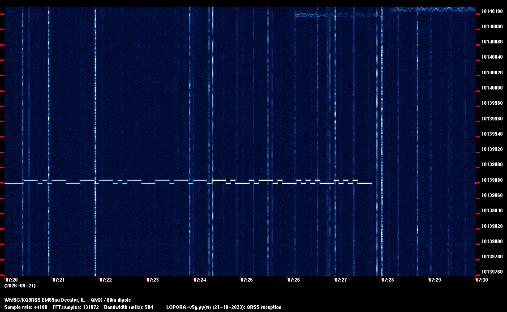
Task: Click the 07:20 time axis marker
Action: [12, 280]
